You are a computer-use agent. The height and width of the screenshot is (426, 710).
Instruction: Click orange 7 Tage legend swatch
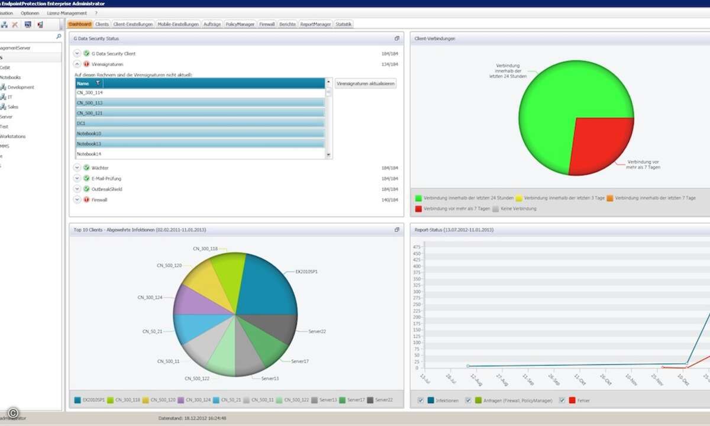pos(609,198)
